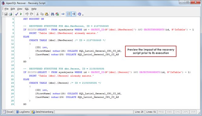Click the RECOVERED STRUCTURE FOR dbo.NewPerson comment
The height and width of the screenshot is (116, 202).
(66, 26)
